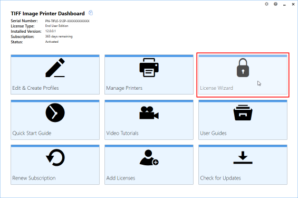Click the download arrow icon
The width and height of the screenshot is (298, 198).
click(x=243, y=157)
